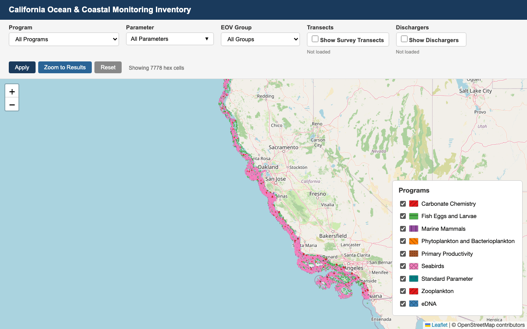Click the Visalia label on map
527x329 pixels.
pos(328,204)
